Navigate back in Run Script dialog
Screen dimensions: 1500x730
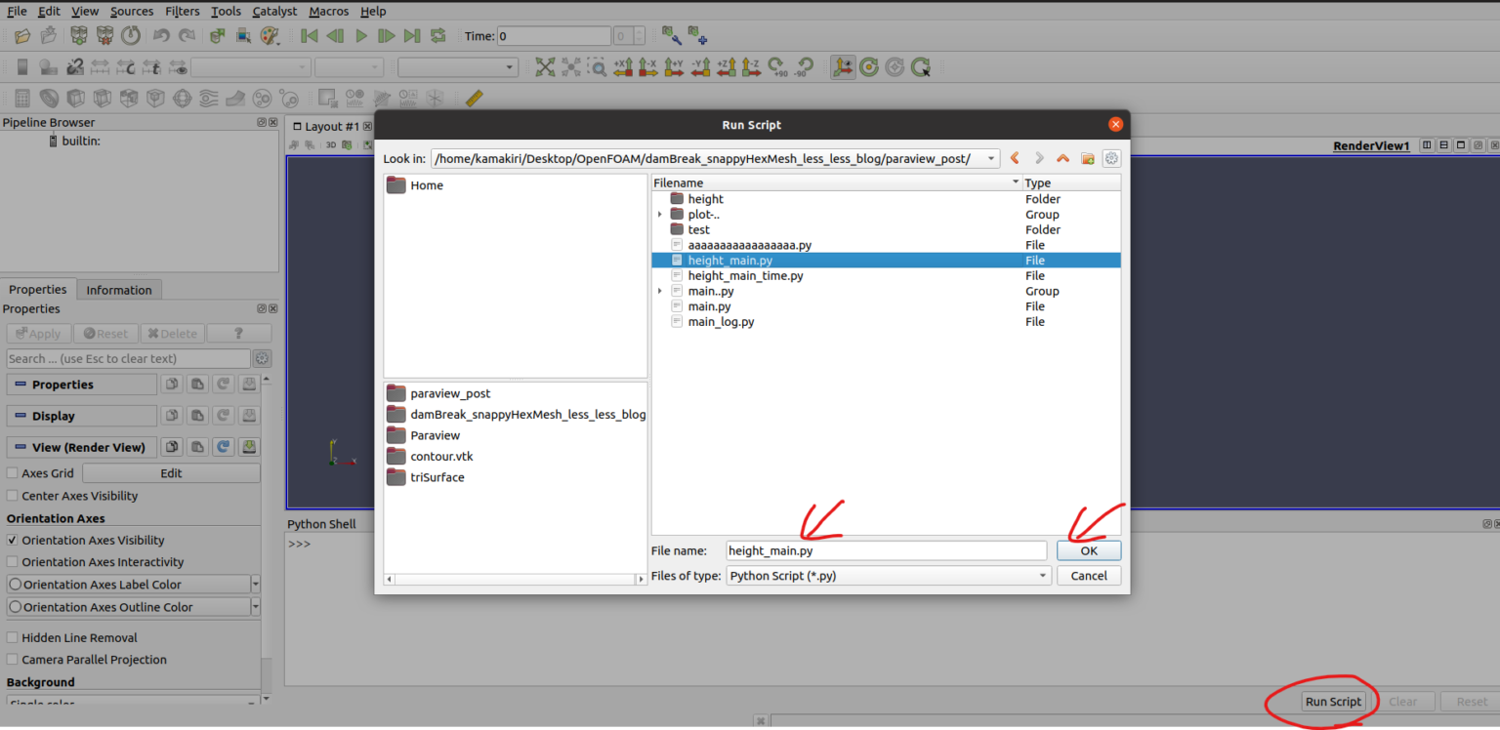(x=1015, y=158)
